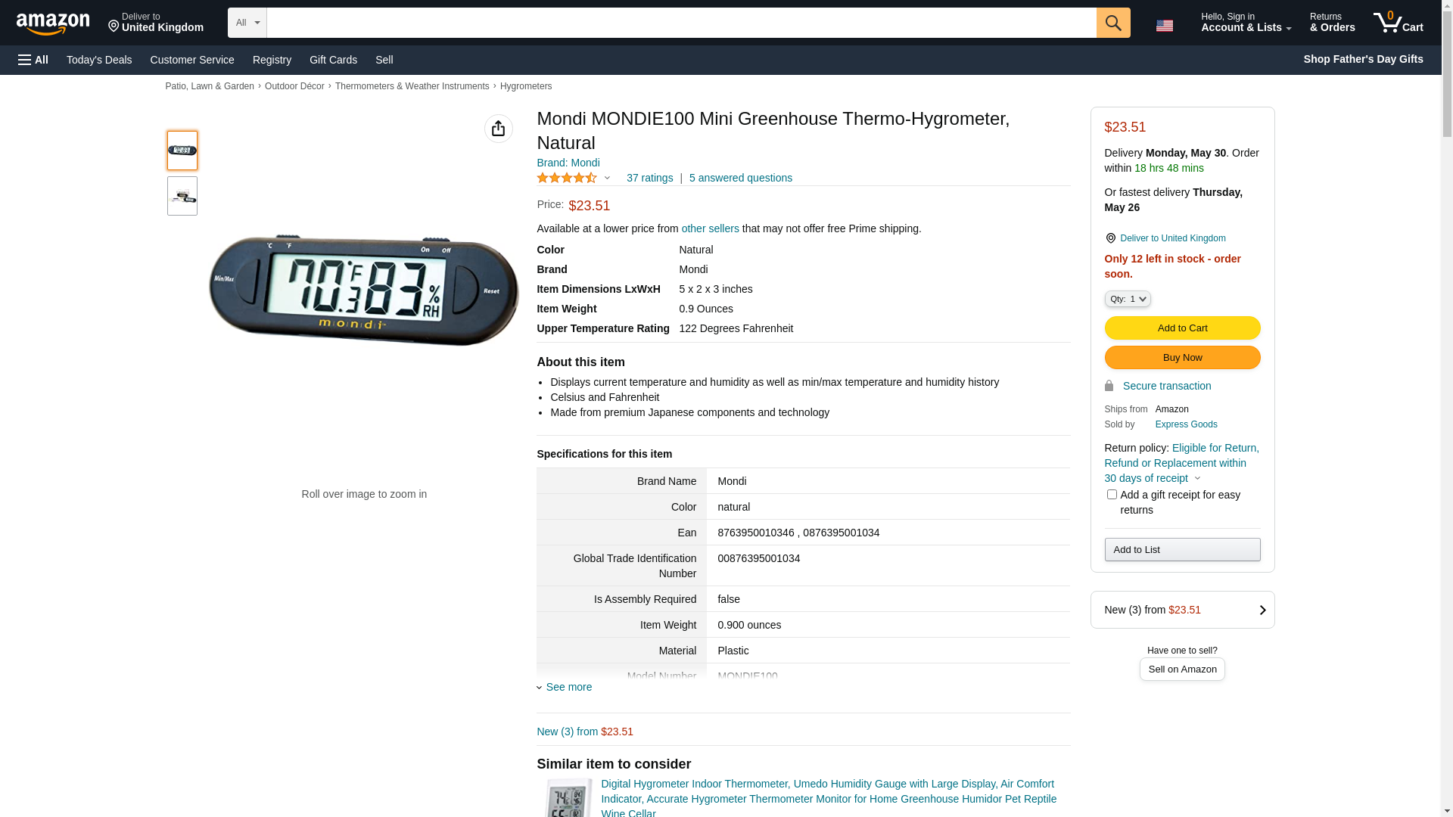Open the 5 answered questions link
1453x817 pixels.
click(x=740, y=178)
